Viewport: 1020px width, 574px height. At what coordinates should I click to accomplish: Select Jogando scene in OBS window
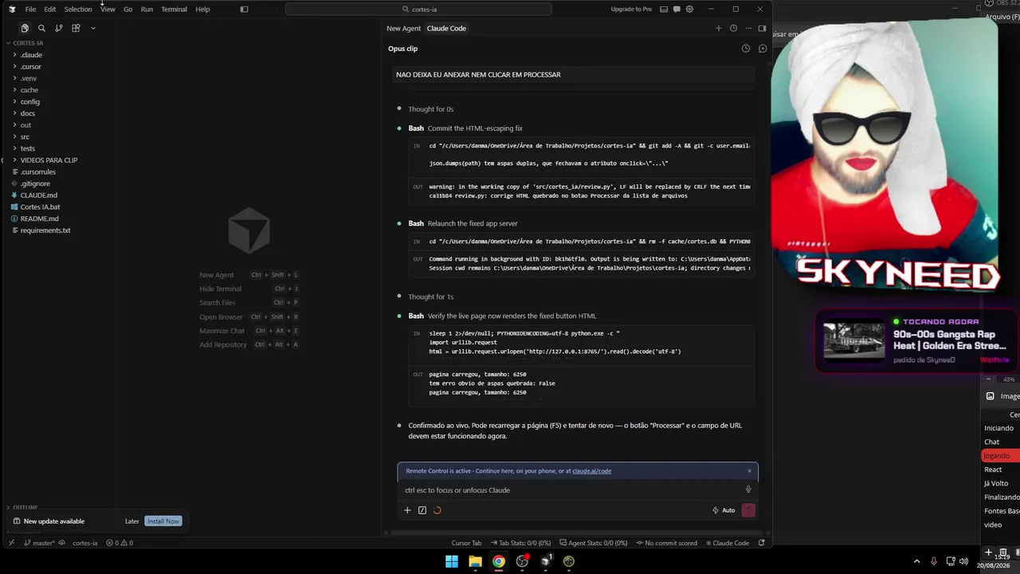[x=1001, y=456]
